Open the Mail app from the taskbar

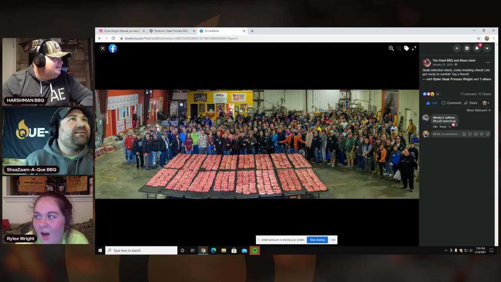tap(244, 251)
